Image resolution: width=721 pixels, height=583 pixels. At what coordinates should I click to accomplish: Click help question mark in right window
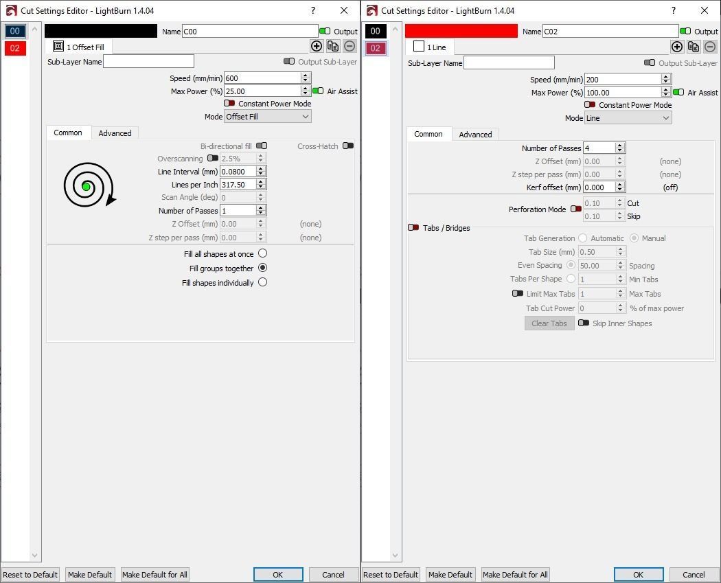coord(674,10)
